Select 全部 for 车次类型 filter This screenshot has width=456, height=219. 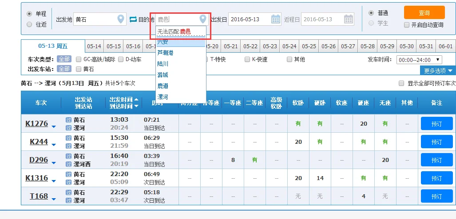click(x=64, y=59)
